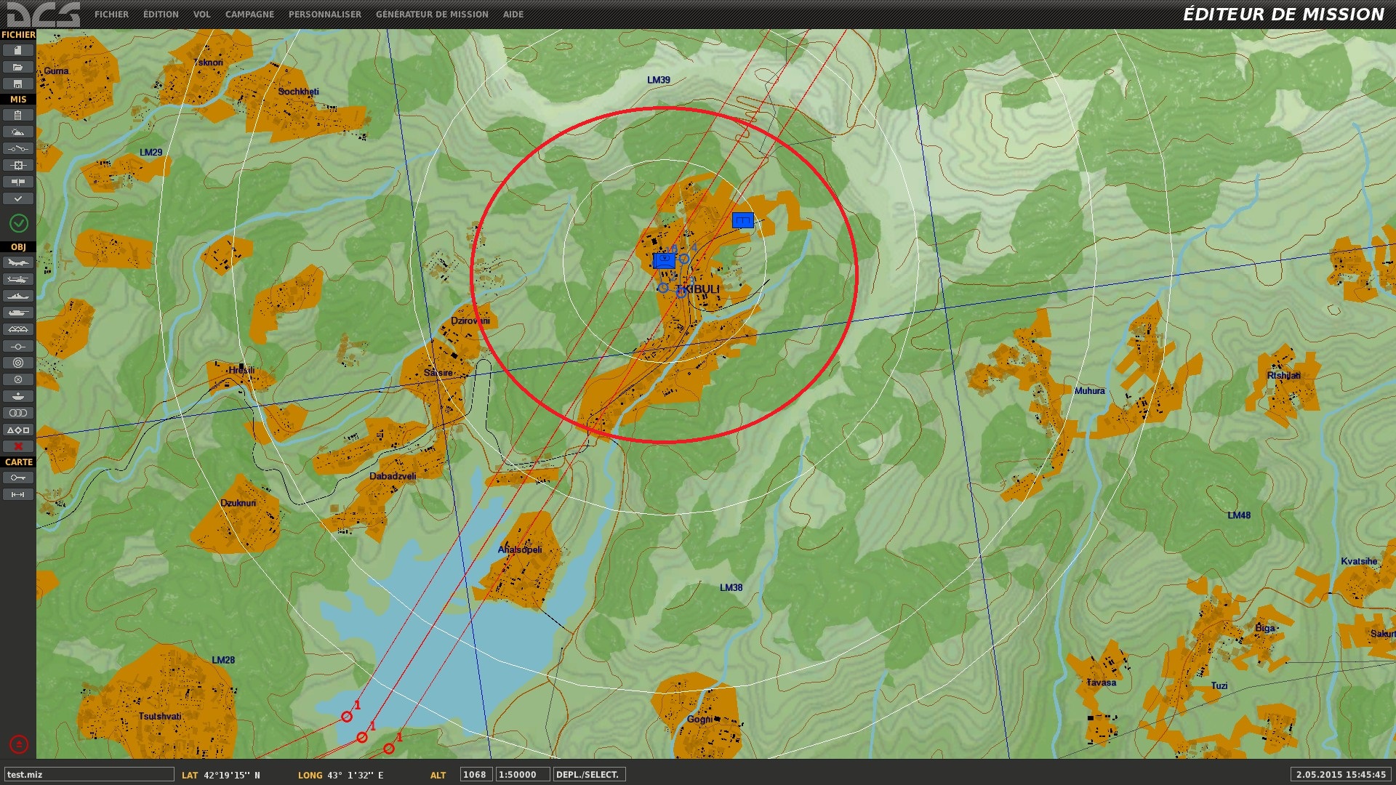Click the red waypoint circle near label 1 leftmost

(347, 717)
